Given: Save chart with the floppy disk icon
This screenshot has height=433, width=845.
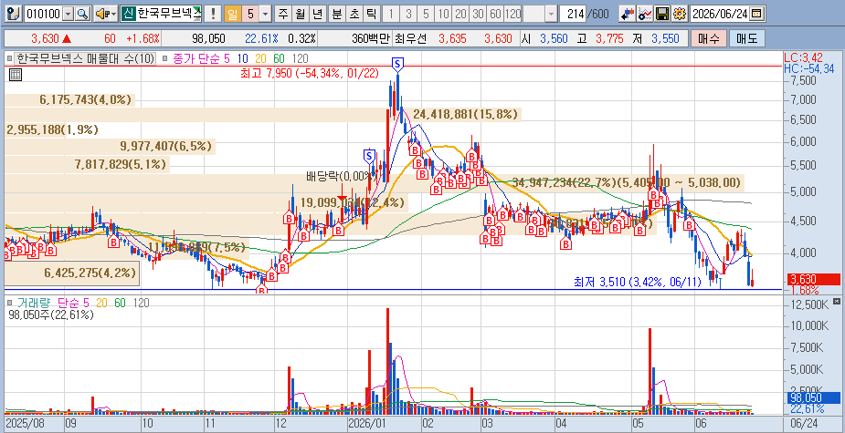Looking at the screenshot, I should click(x=662, y=14).
